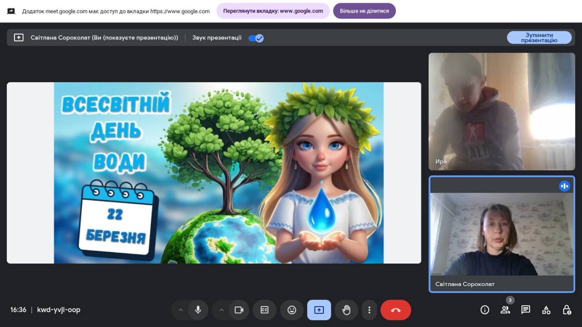Click the participant count badge '3'
The height and width of the screenshot is (327, 582).
pos(510,300)
